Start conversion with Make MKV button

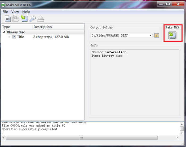pyautogui.click(x=172, y=35)
